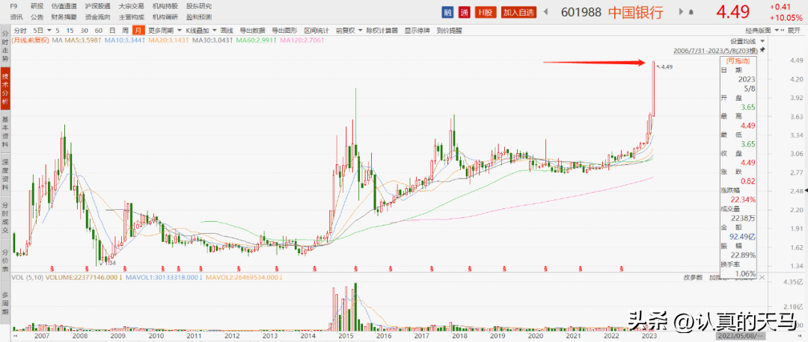Open 资金流向 capital flow
This screenshot has width=808, height=342.
(98, 17)
